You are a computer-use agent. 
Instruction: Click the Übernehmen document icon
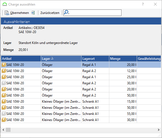click(7, 13)
